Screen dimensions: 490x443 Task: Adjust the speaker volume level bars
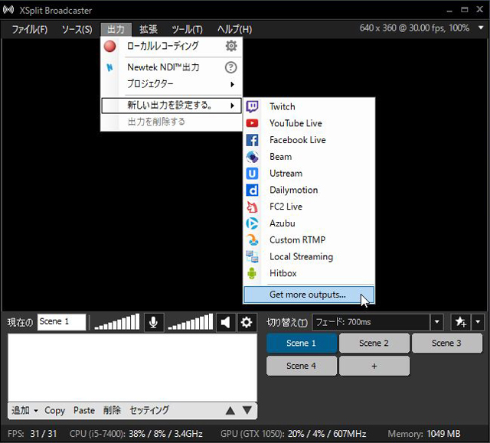click(x=191, y=322)
